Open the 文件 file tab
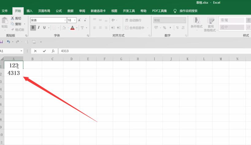This screenshot has height=145, width=251. tap(5, 11)
